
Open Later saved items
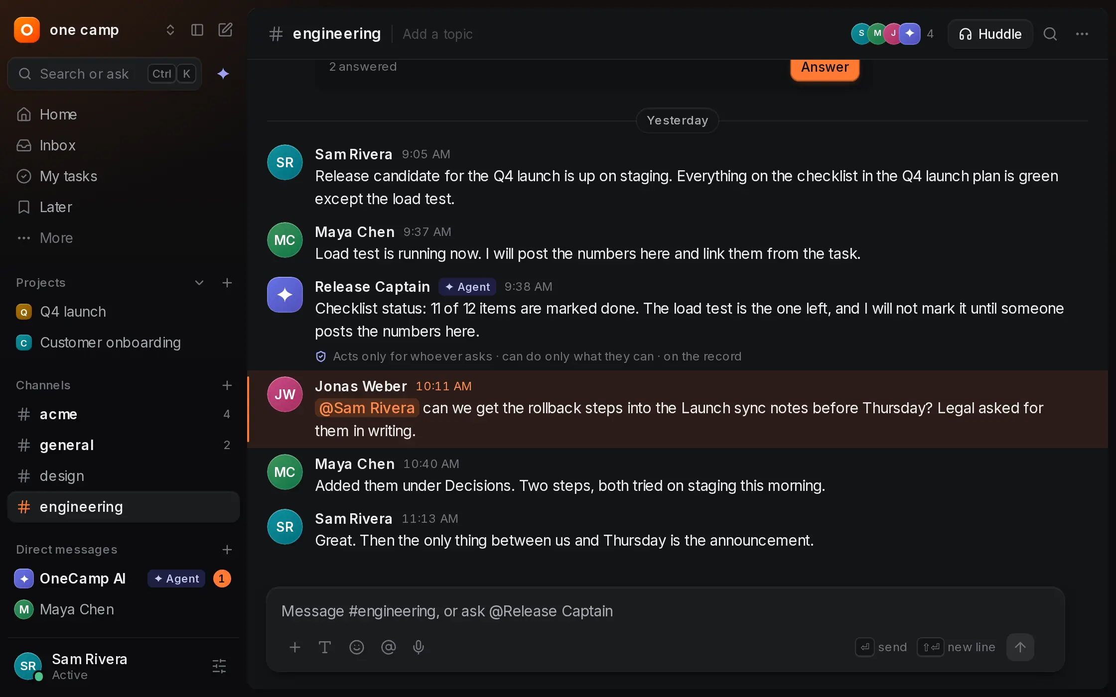124,207
